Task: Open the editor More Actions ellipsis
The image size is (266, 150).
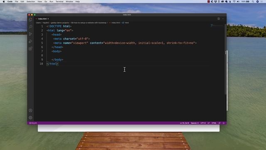Action: point(223,19)
